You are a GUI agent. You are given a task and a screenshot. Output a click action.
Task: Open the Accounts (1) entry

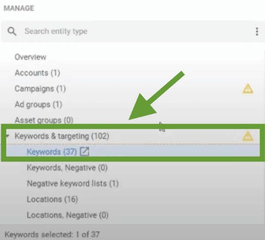tap(37, 73)
